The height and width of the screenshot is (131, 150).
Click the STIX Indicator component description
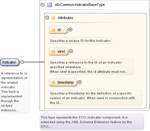click(92, 122)
